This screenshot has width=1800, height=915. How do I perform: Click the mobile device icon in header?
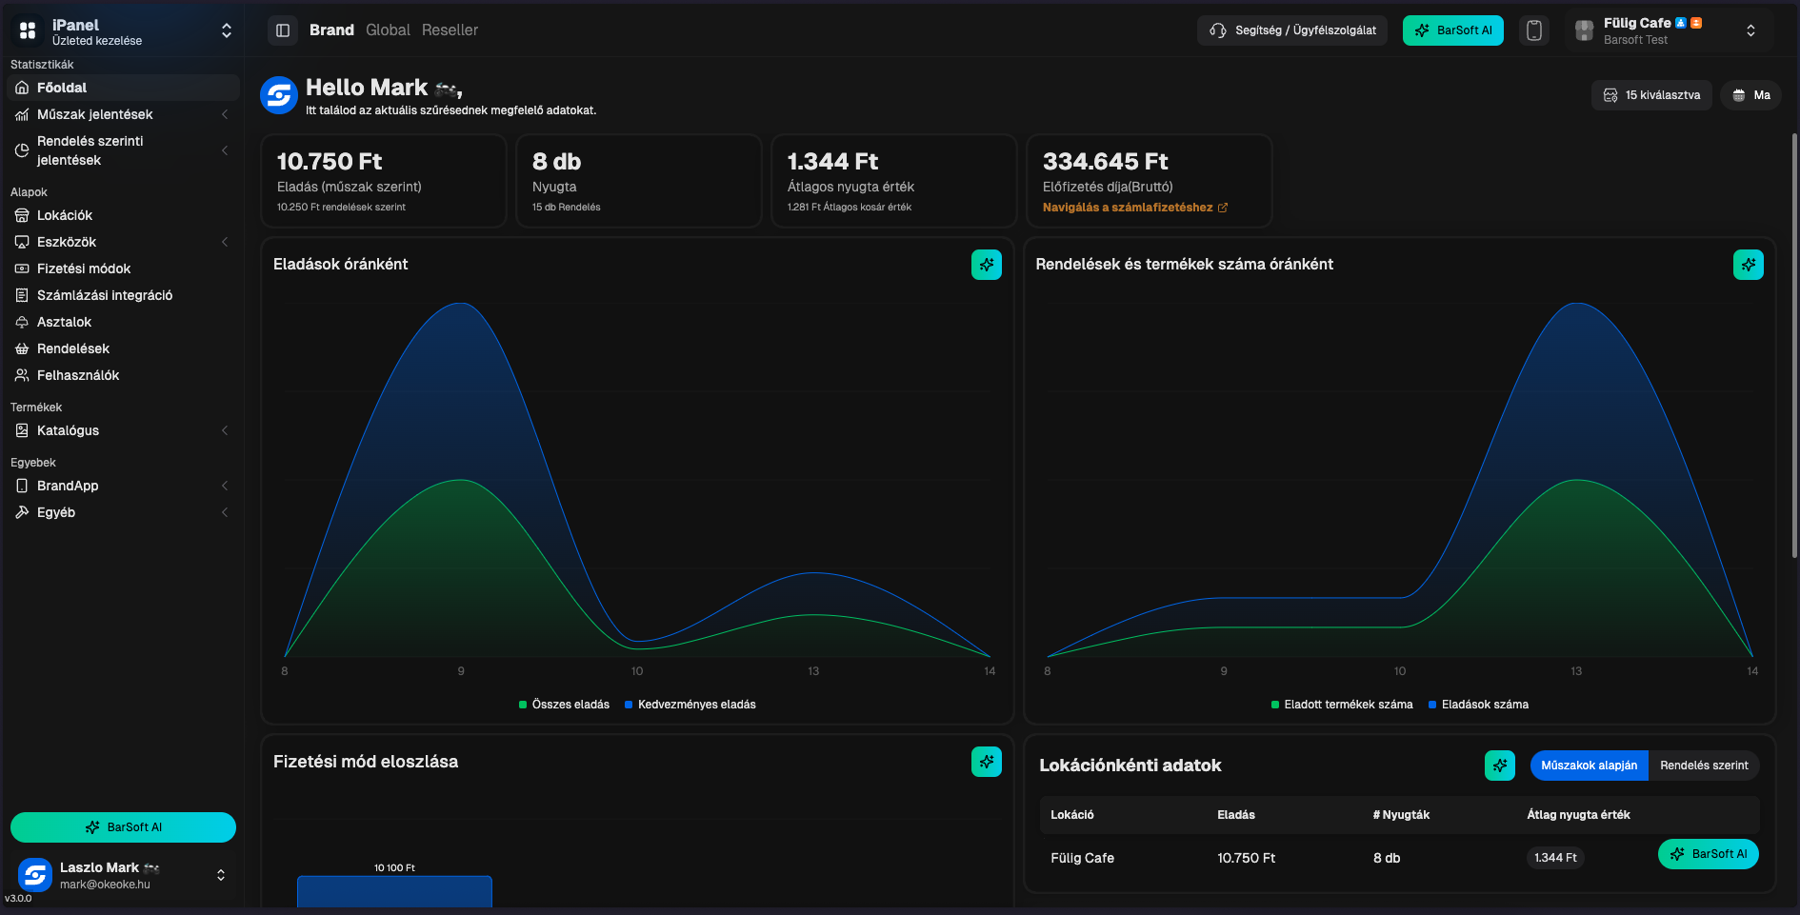click(x=1533, y=30)
